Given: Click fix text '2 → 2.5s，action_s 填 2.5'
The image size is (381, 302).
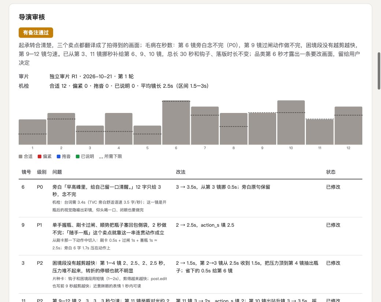Looking at the screenshot, I should [x=205, y=225].
